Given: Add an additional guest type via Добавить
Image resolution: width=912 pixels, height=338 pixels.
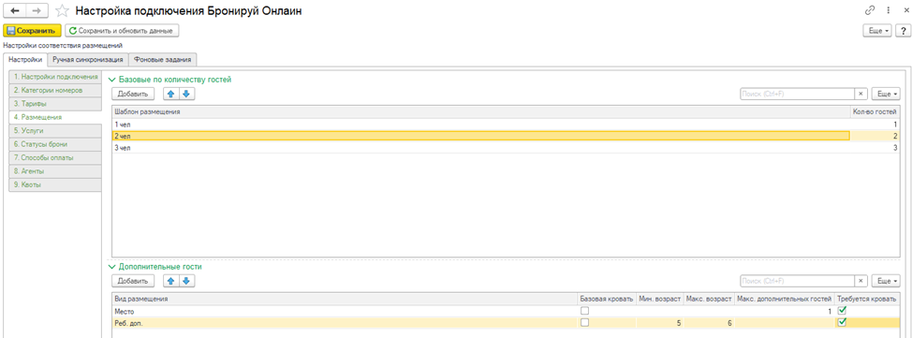Looking at the screenshot, I should [133, 281].
